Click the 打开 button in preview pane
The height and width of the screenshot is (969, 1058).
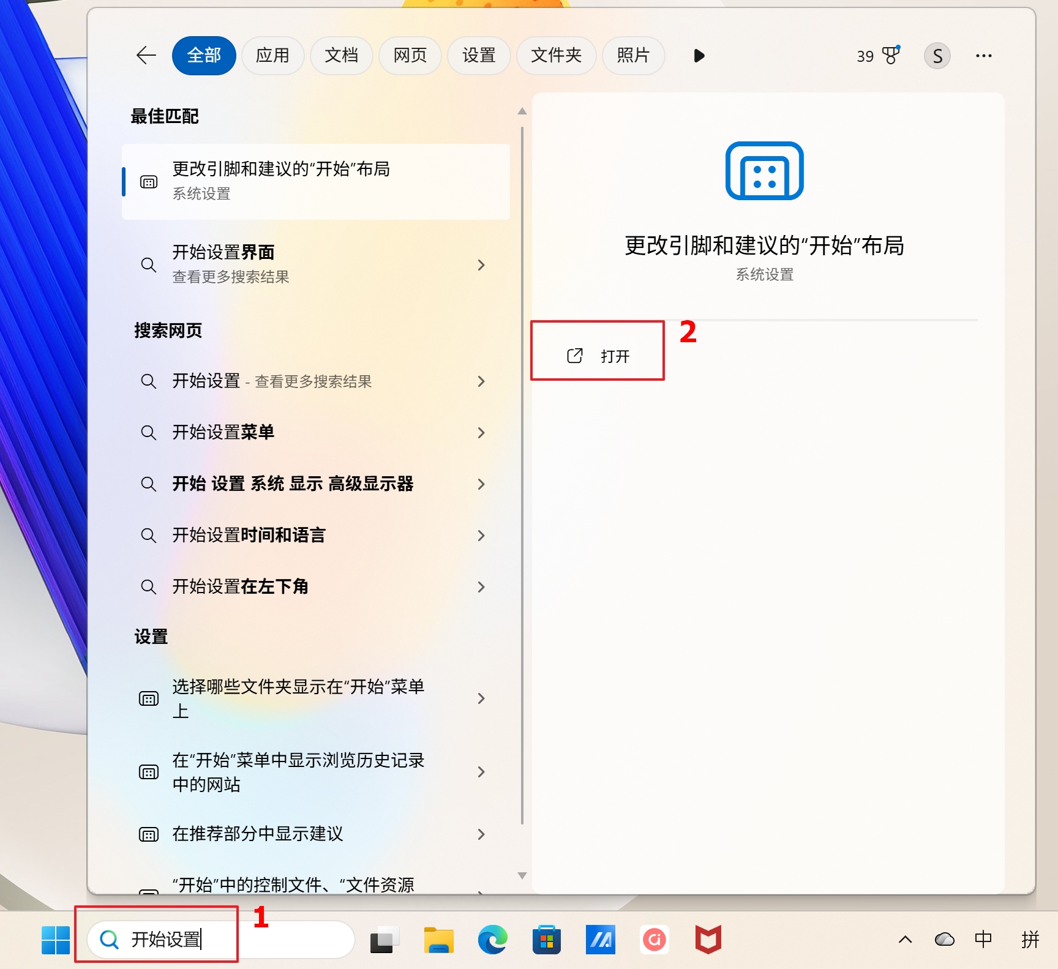598,356
